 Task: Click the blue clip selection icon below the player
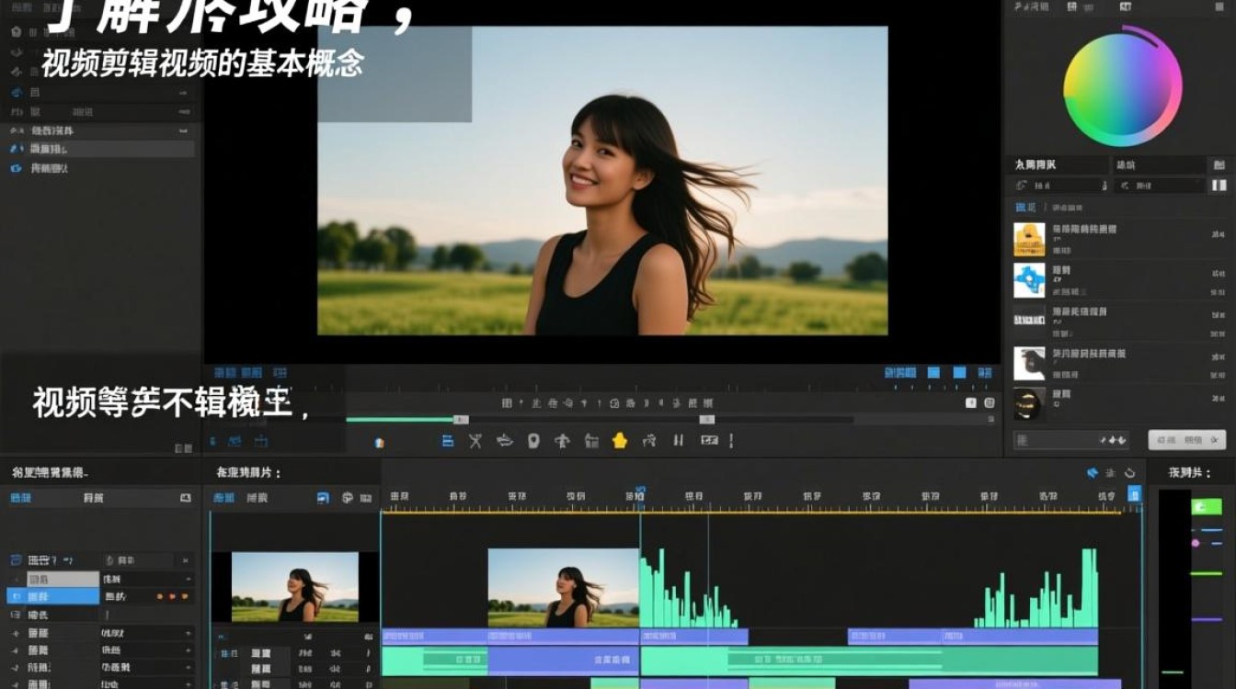[448, 440]
